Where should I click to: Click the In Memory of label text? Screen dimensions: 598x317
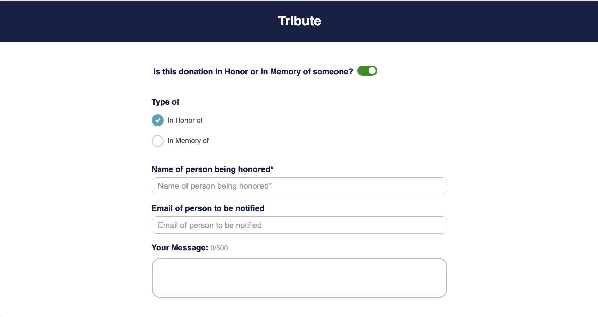pyautogui.click(x=188, y=141)
